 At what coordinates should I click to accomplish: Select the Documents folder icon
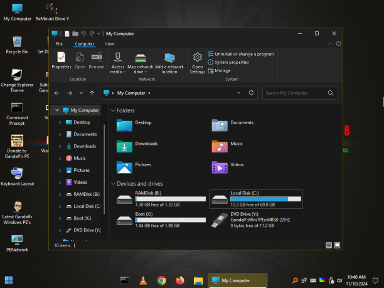click(220, 125)
